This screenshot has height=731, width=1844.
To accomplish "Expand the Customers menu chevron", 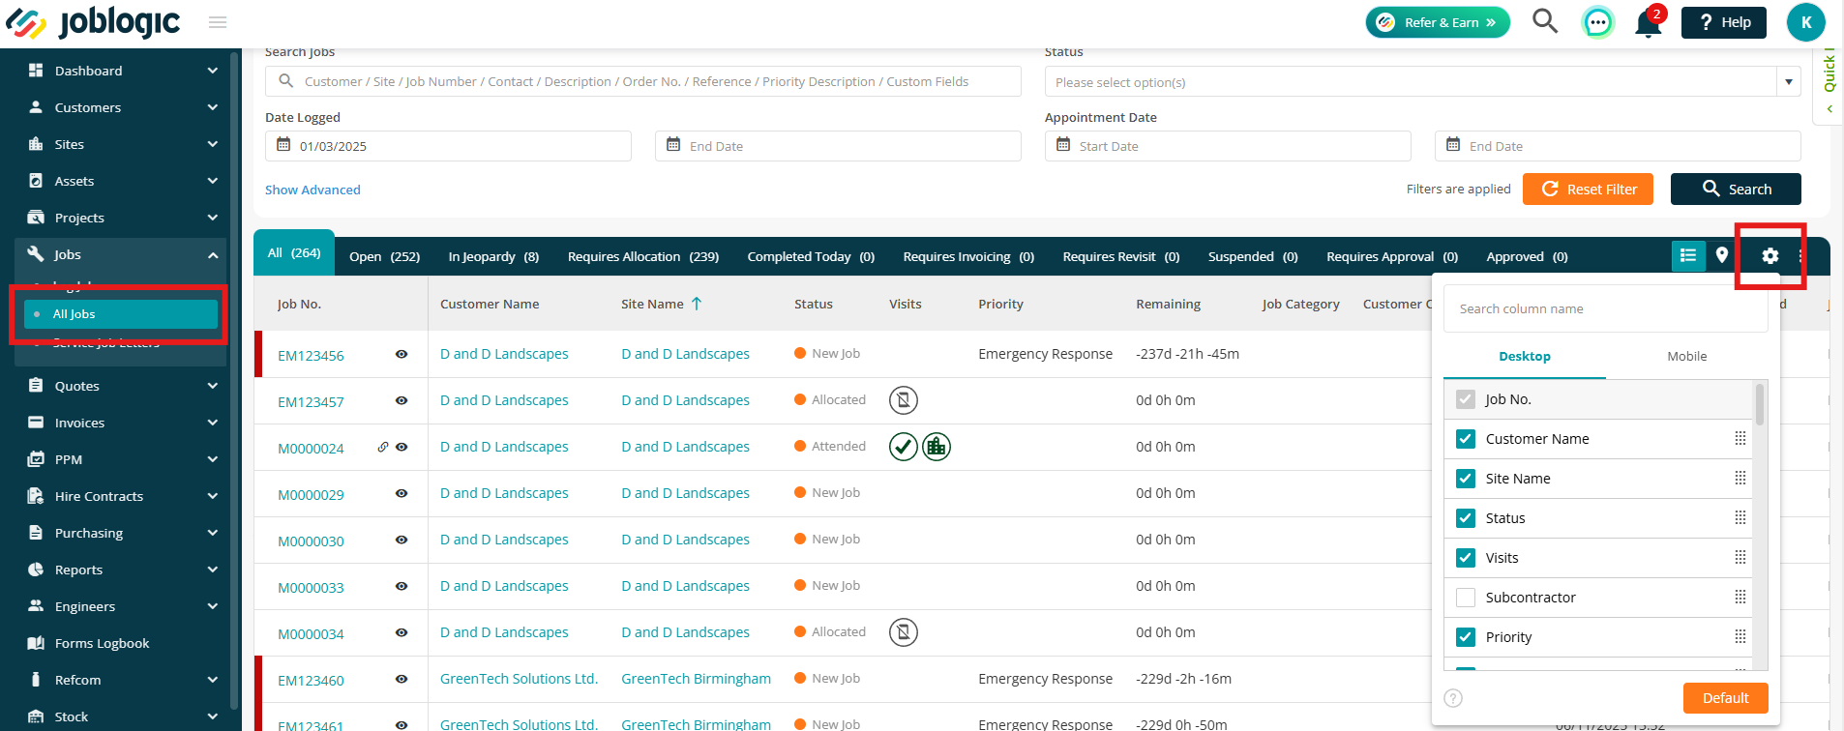I will [213, 107].
